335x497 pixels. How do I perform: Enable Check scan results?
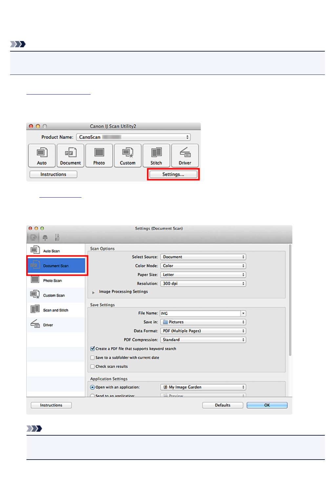pyautogui.click(x=93, y=366)
